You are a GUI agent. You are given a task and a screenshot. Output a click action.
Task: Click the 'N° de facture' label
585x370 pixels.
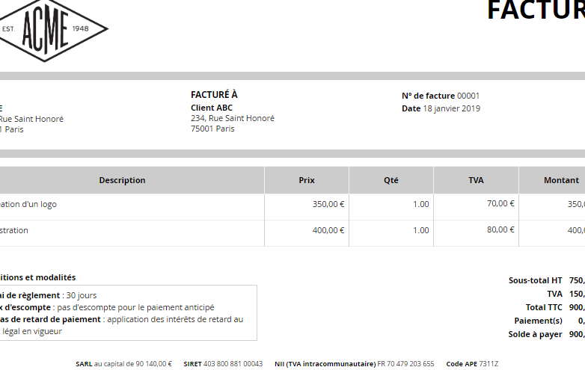429,96
